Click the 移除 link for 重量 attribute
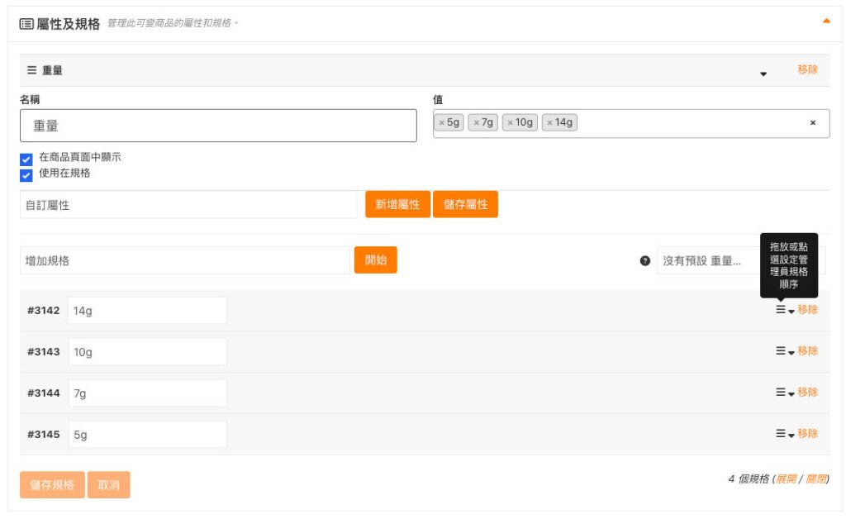Image resolution: width=846 pixels, height=519 pixels. [x=807, y=70]
